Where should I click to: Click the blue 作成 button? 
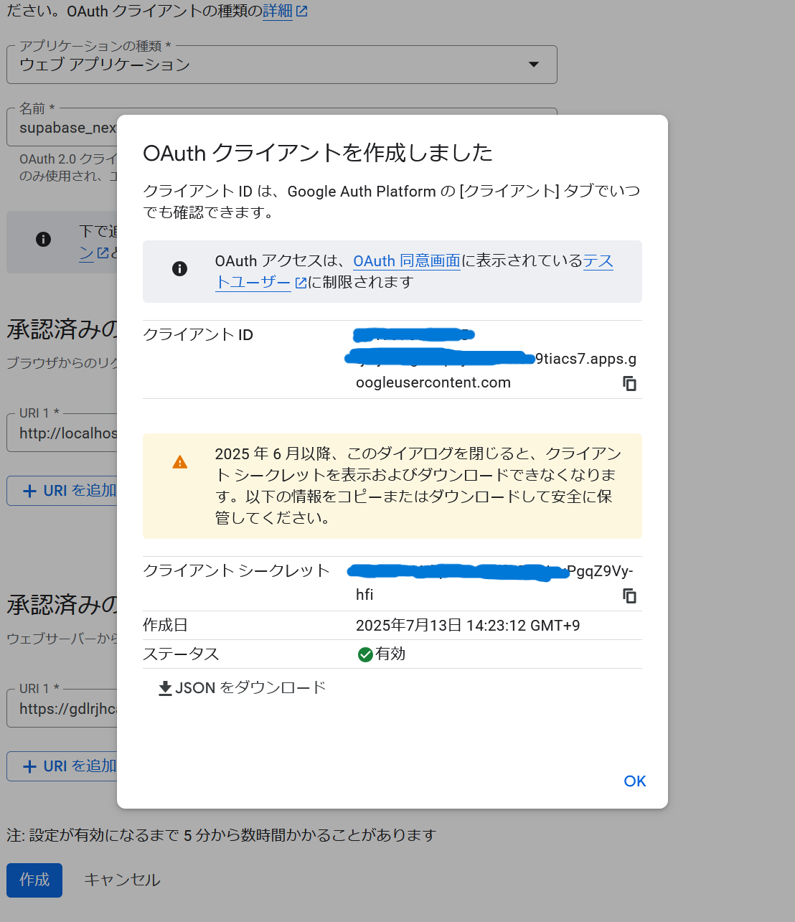click(34, 880)
